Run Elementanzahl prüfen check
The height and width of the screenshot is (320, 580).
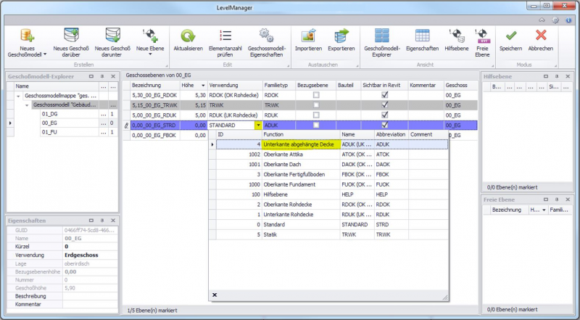pyautogui.click(x=225, y=35)
